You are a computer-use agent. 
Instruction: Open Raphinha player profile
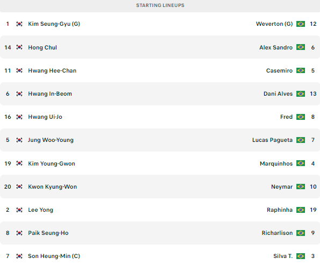pyautogui.click(x=280, y=210)
